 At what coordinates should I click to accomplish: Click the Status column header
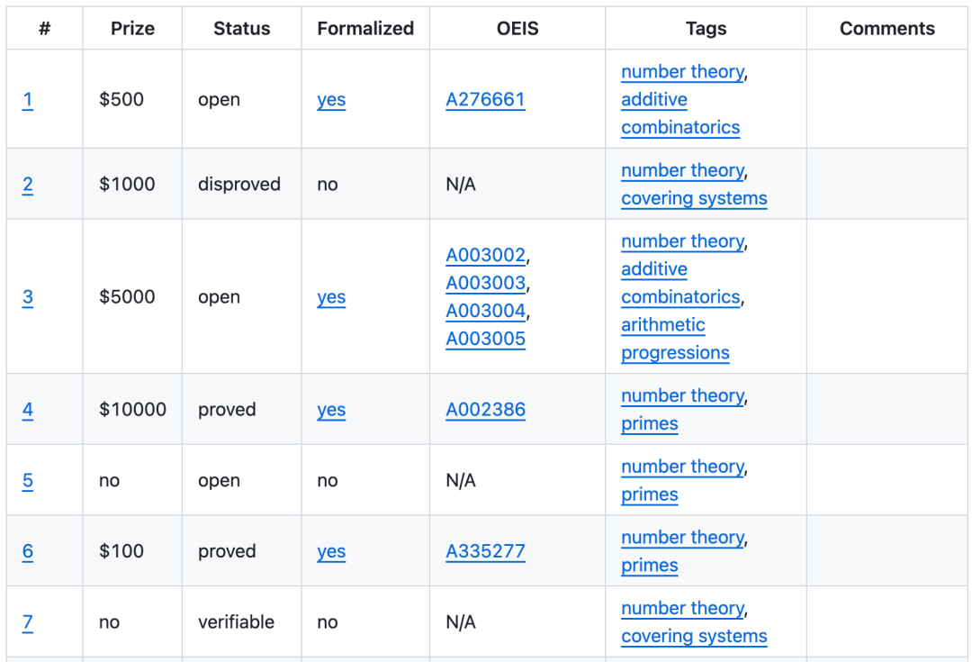pyautogui.click(x=241, y=29)
